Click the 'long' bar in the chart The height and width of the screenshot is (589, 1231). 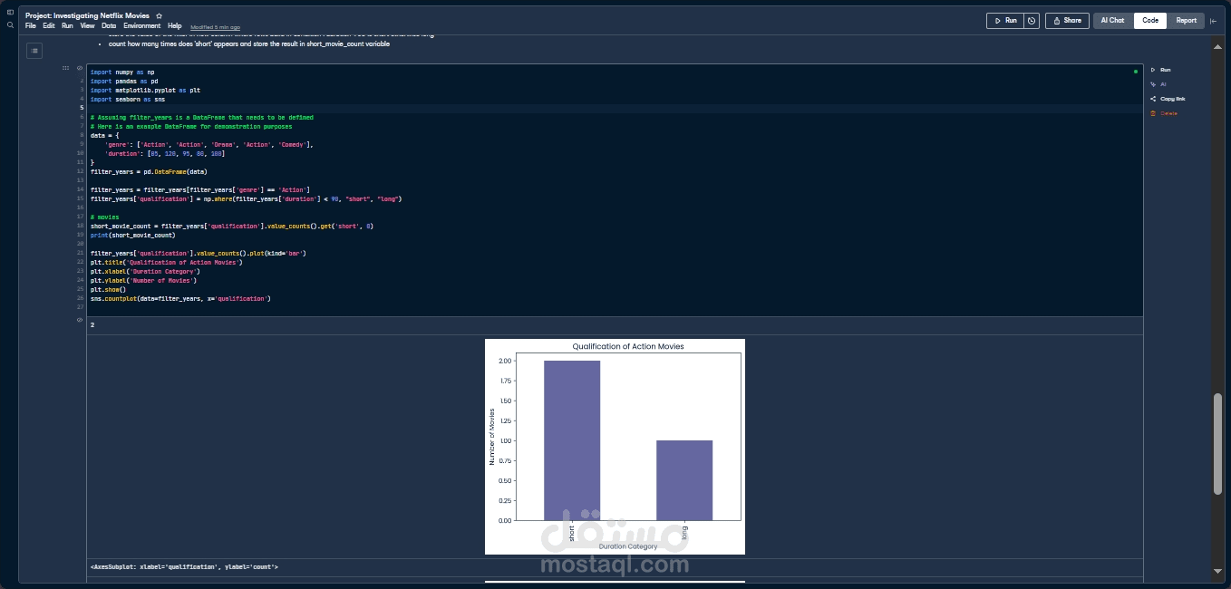684,480
